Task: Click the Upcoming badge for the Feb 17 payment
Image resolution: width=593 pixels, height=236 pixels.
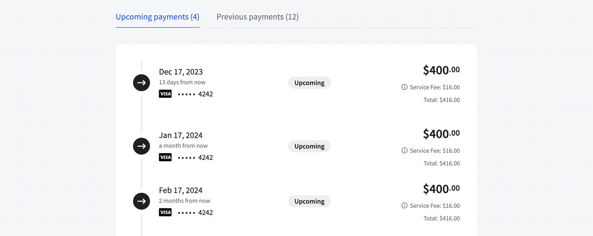Action: click(x=309, y=201)
